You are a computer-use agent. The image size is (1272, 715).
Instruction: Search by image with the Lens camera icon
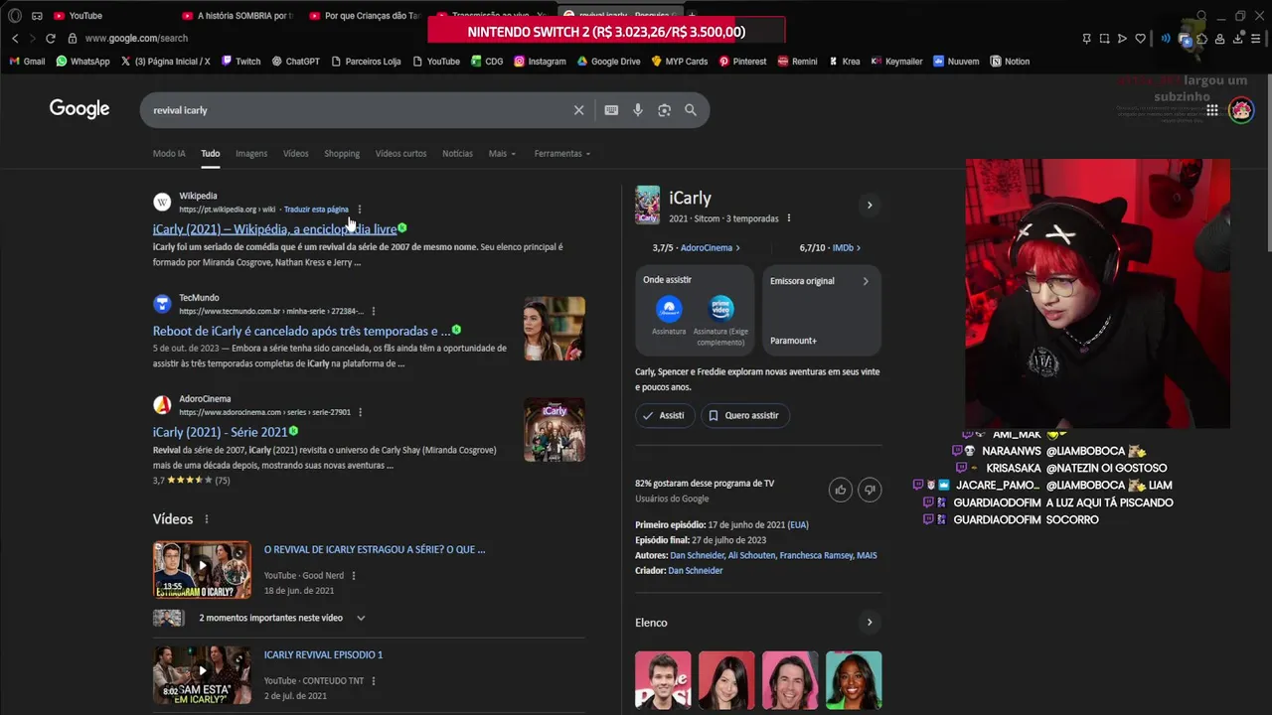[664, 110]
